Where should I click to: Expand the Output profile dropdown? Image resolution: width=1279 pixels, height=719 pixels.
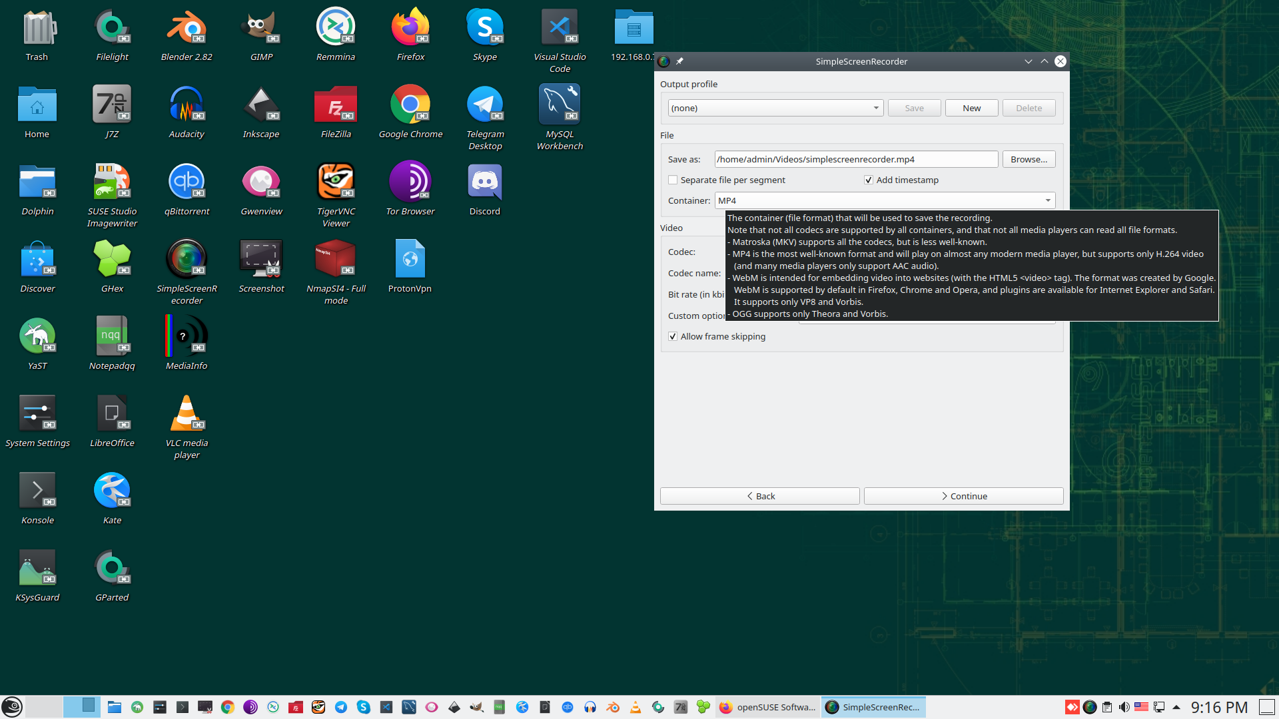tap(775, 108)
